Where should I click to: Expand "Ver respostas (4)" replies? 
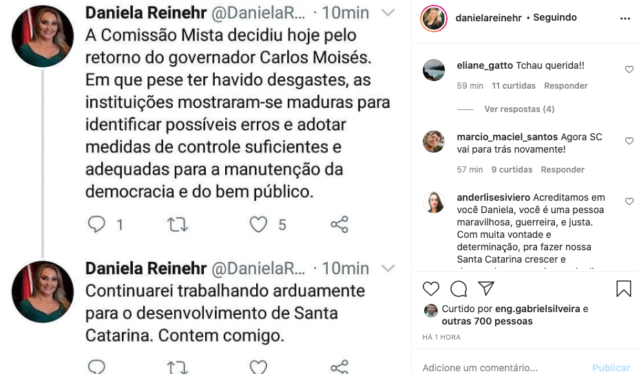[519, 109]
